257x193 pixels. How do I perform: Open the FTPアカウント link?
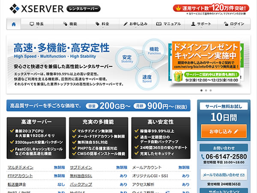(x=20, y=176)
